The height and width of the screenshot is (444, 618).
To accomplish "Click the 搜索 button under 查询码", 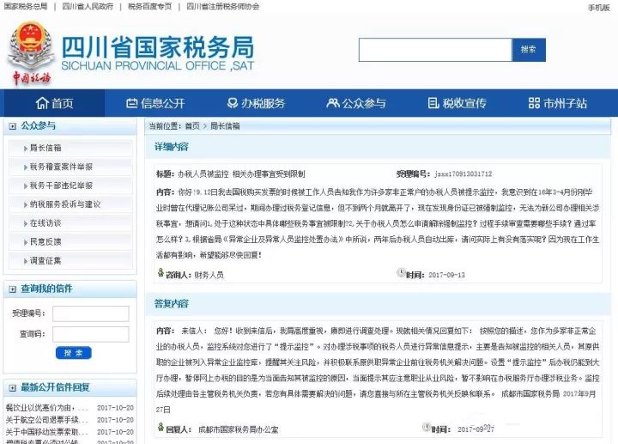I will point(73,353).
